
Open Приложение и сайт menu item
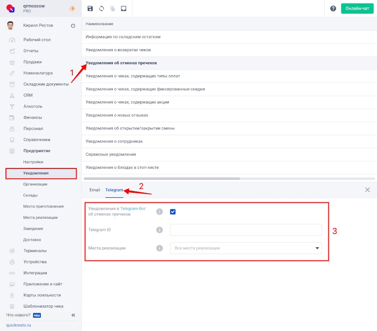tap(43, 284)
